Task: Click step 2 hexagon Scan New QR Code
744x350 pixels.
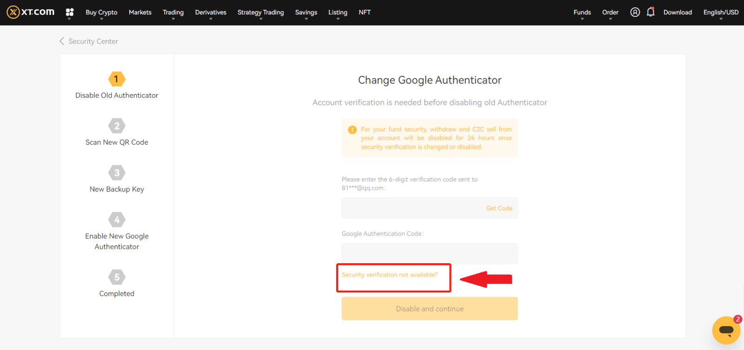Action: point(117,126)
